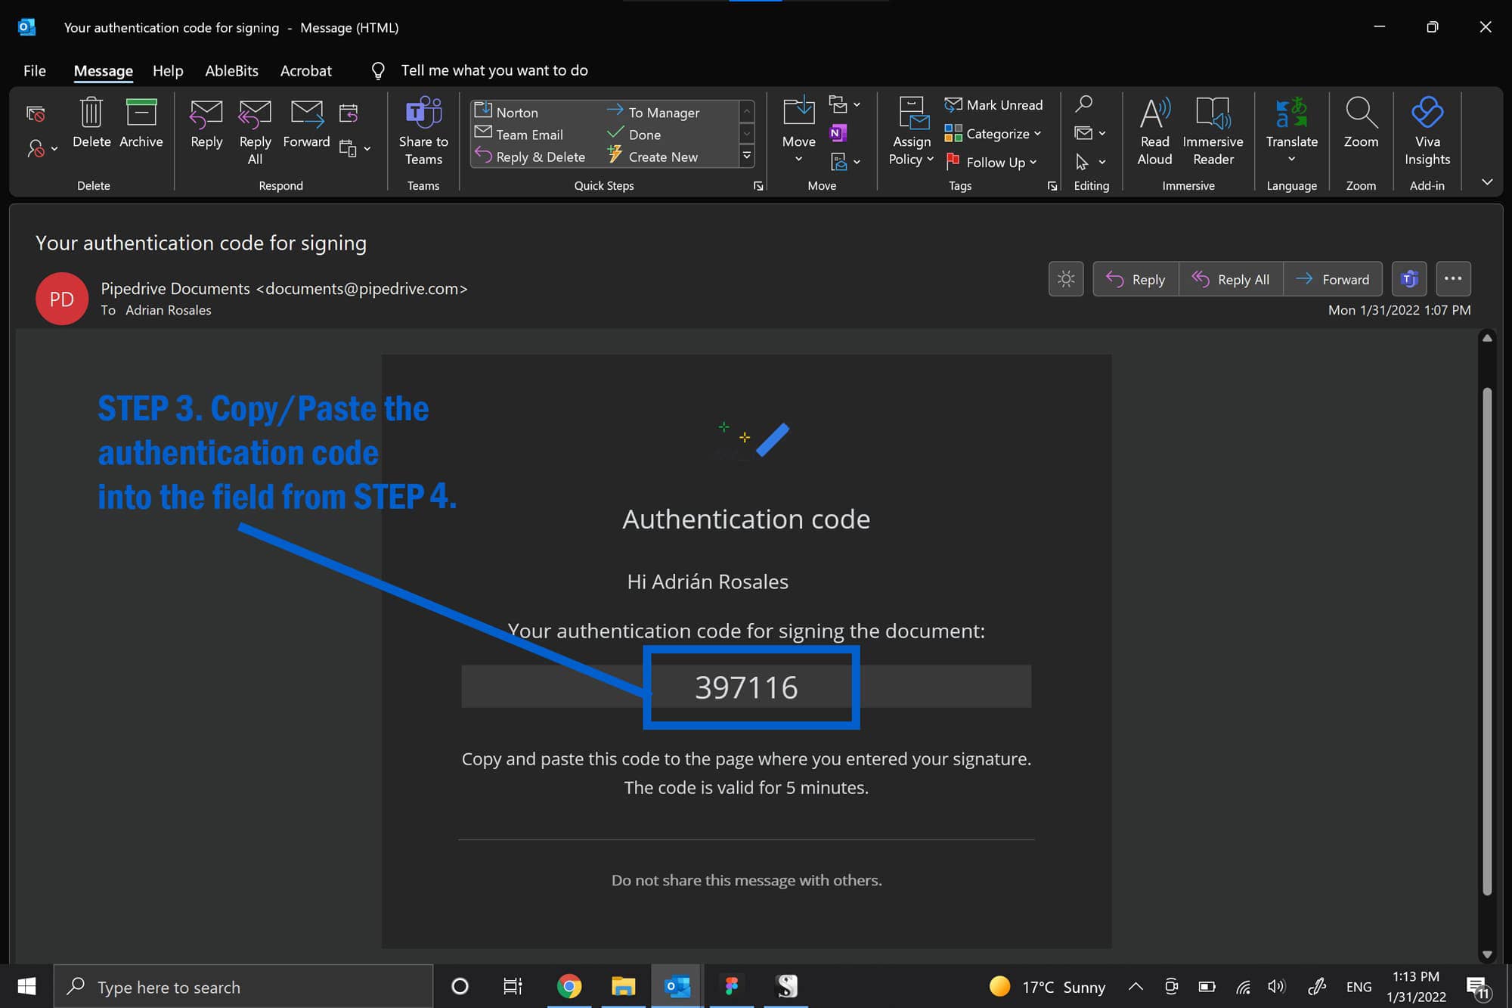Open File Explorer from taskbar
Viewport: 1512px width, 1008px height.
(x=624, y=986)
